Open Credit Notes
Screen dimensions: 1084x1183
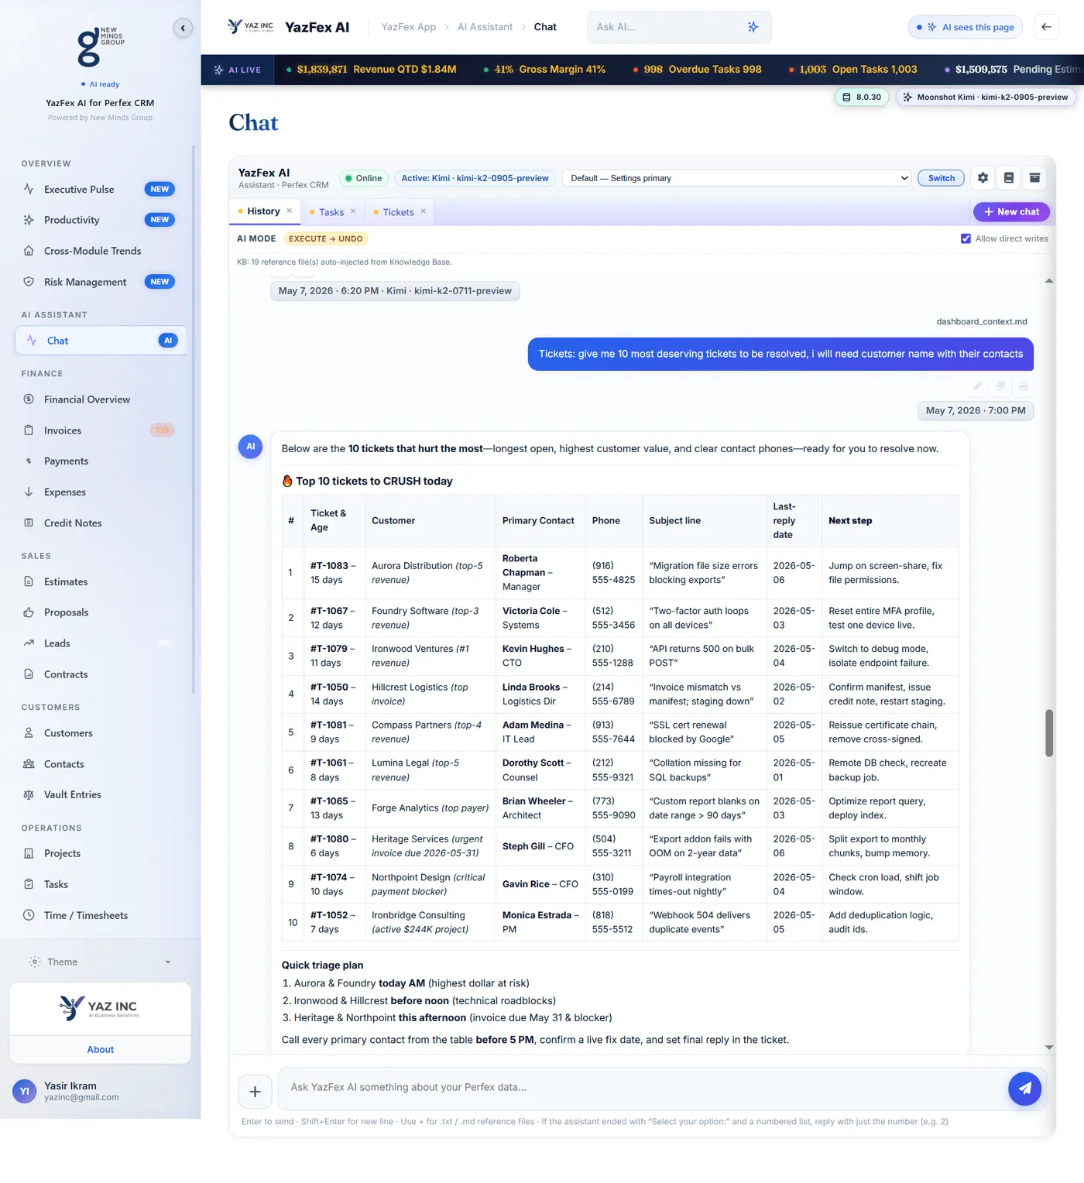tap(101, 523)
